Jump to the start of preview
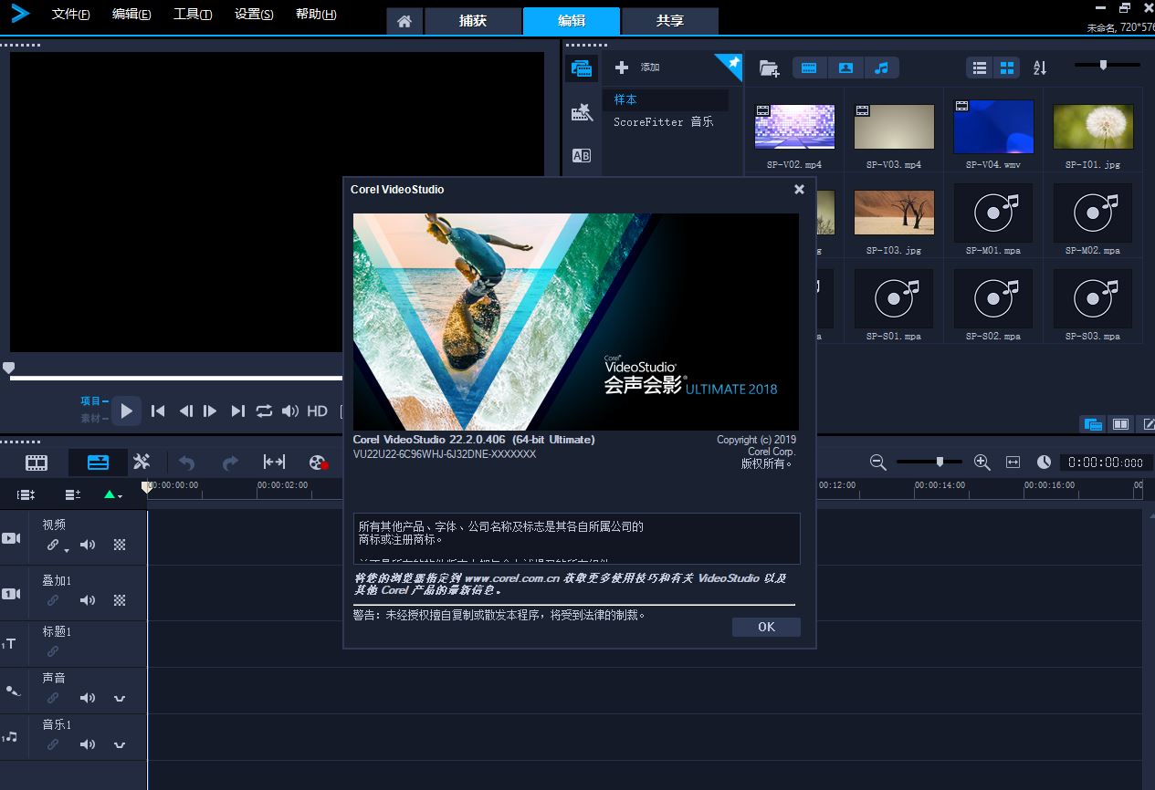This screenshot has width=1155, height=790. pyautogui.click(x=158, y=411)
